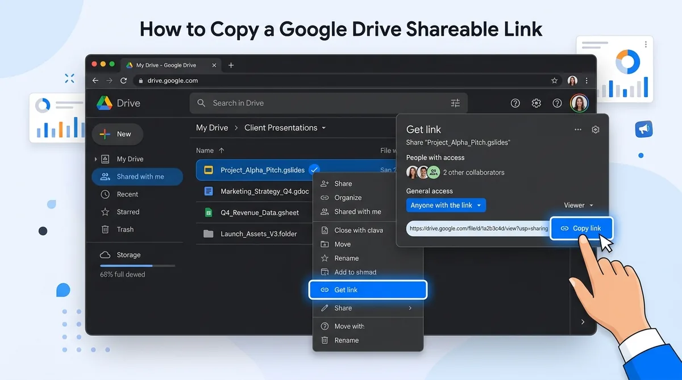
Task: Select the Launch_Assets_V3.folder name
Action: point(259,233)
